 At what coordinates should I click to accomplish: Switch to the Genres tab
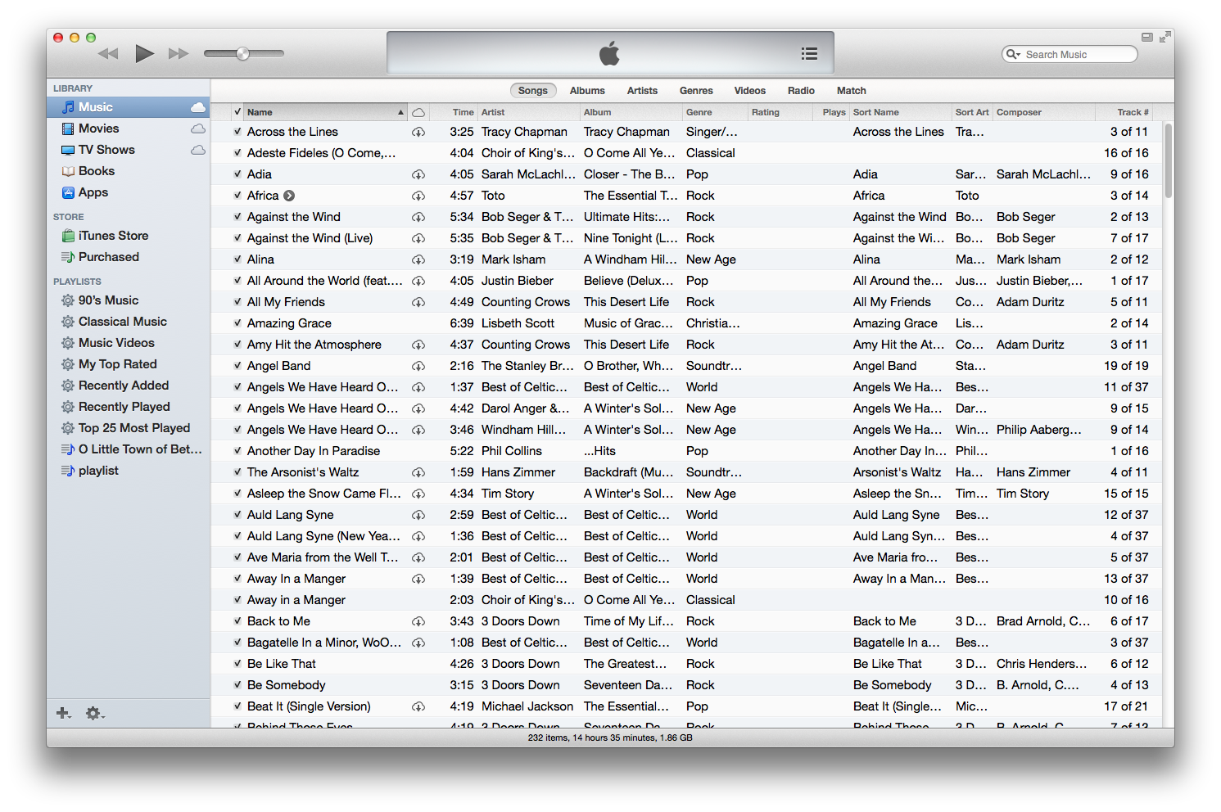tap(696, 91)
